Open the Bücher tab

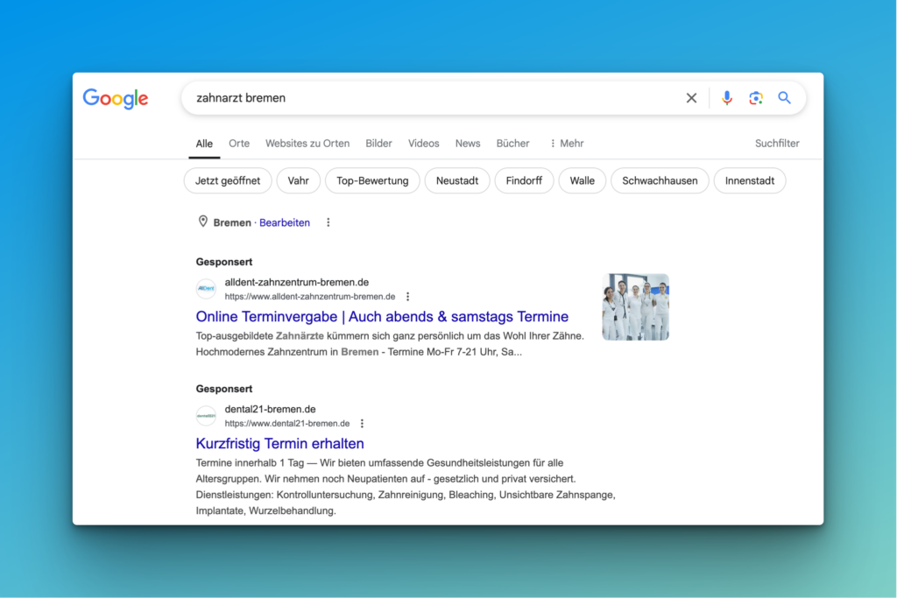(x=512, y=144)
